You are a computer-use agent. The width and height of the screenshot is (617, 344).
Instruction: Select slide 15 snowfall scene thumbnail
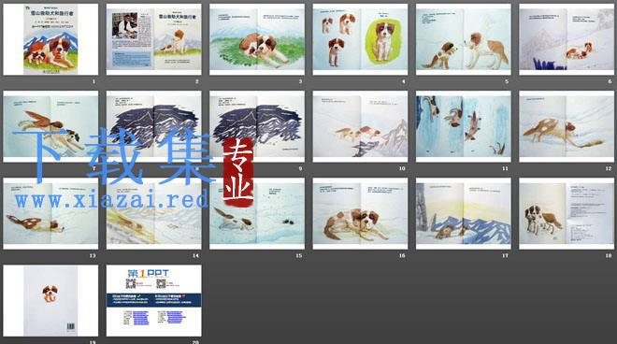click(x=257, y=214)
